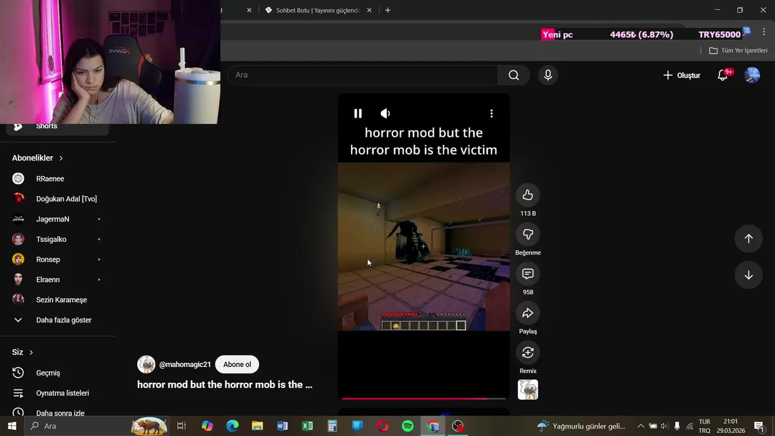Image resolution: width=775 pixels, height=436 pixels.
Task: Go to next Short with down arrow
Action: [x=748, y=275]
